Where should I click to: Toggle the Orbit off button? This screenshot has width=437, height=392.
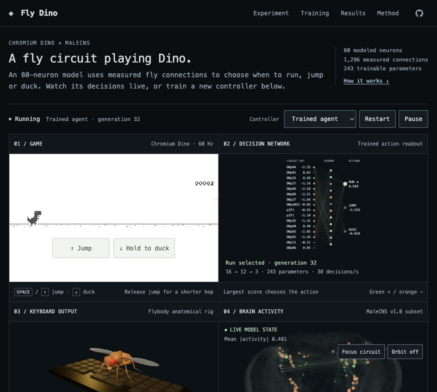[x=405, y=351]
